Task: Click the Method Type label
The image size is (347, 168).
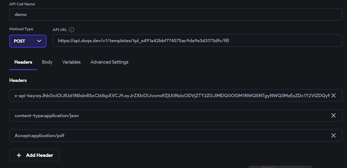Action: click(21, 29)
